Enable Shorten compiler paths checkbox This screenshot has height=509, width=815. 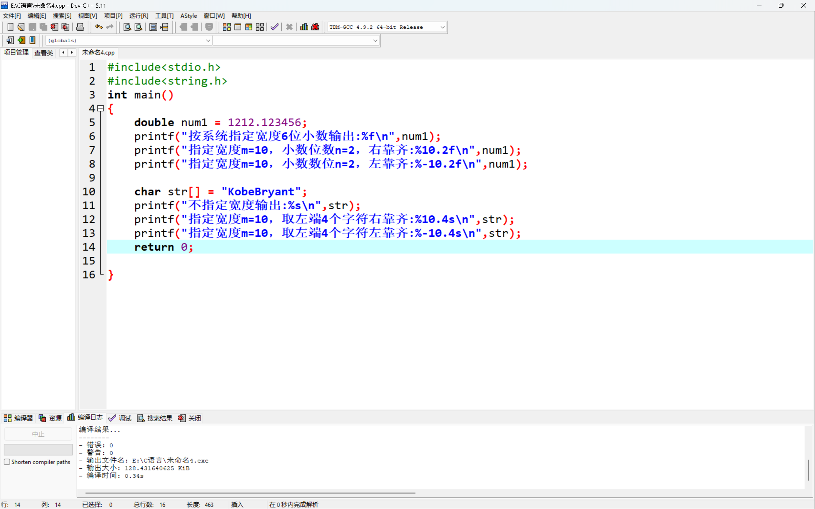(7, 462)
